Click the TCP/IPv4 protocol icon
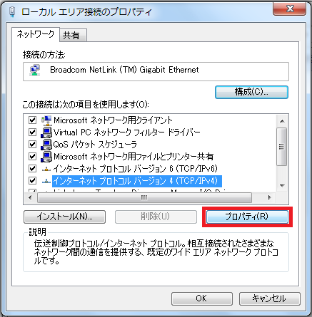Image resolution: width=312 pixels, height=317 pixels. pos(46,181)
